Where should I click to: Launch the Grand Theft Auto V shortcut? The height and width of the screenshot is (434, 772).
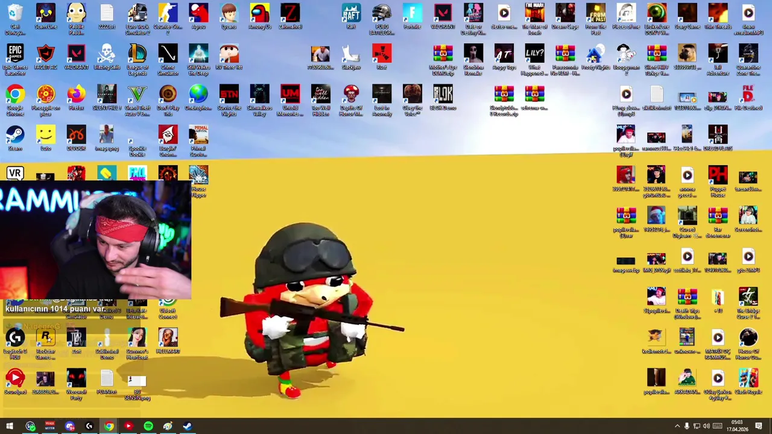(138, 100)
